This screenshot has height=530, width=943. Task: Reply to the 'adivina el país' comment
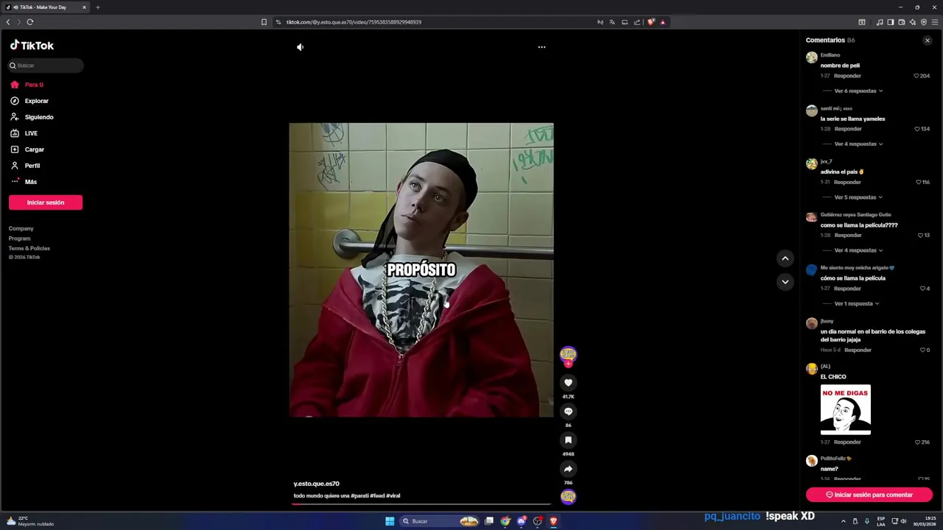click(847, 182)
